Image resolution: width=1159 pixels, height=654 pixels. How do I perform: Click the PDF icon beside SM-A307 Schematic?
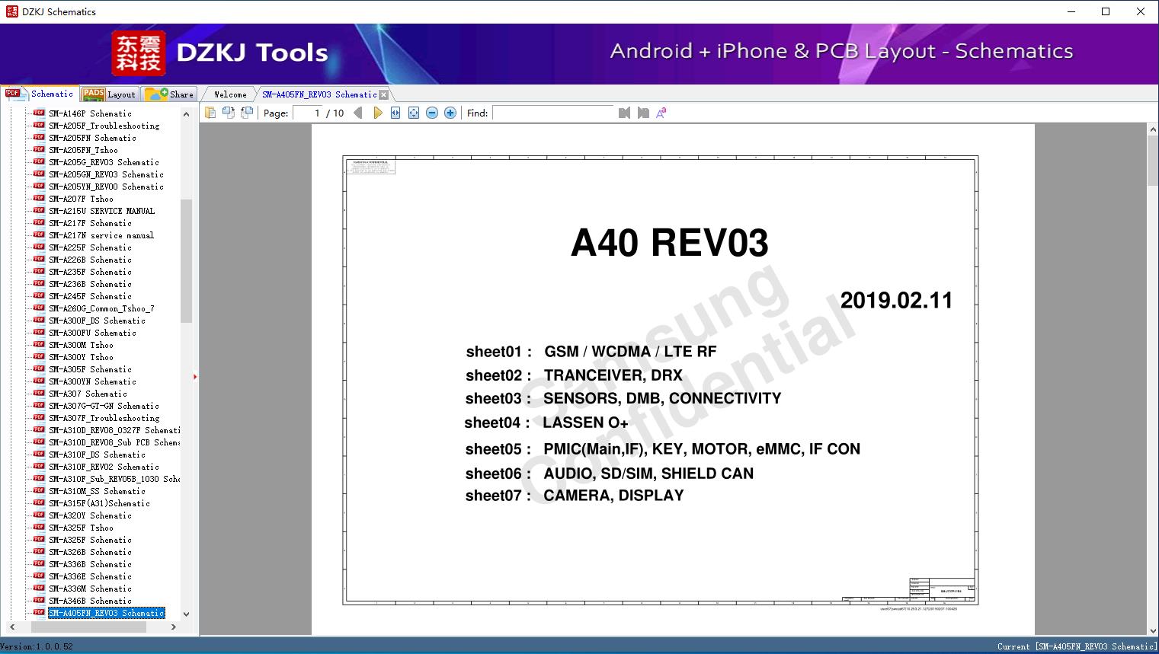click(x=39, y=393)
